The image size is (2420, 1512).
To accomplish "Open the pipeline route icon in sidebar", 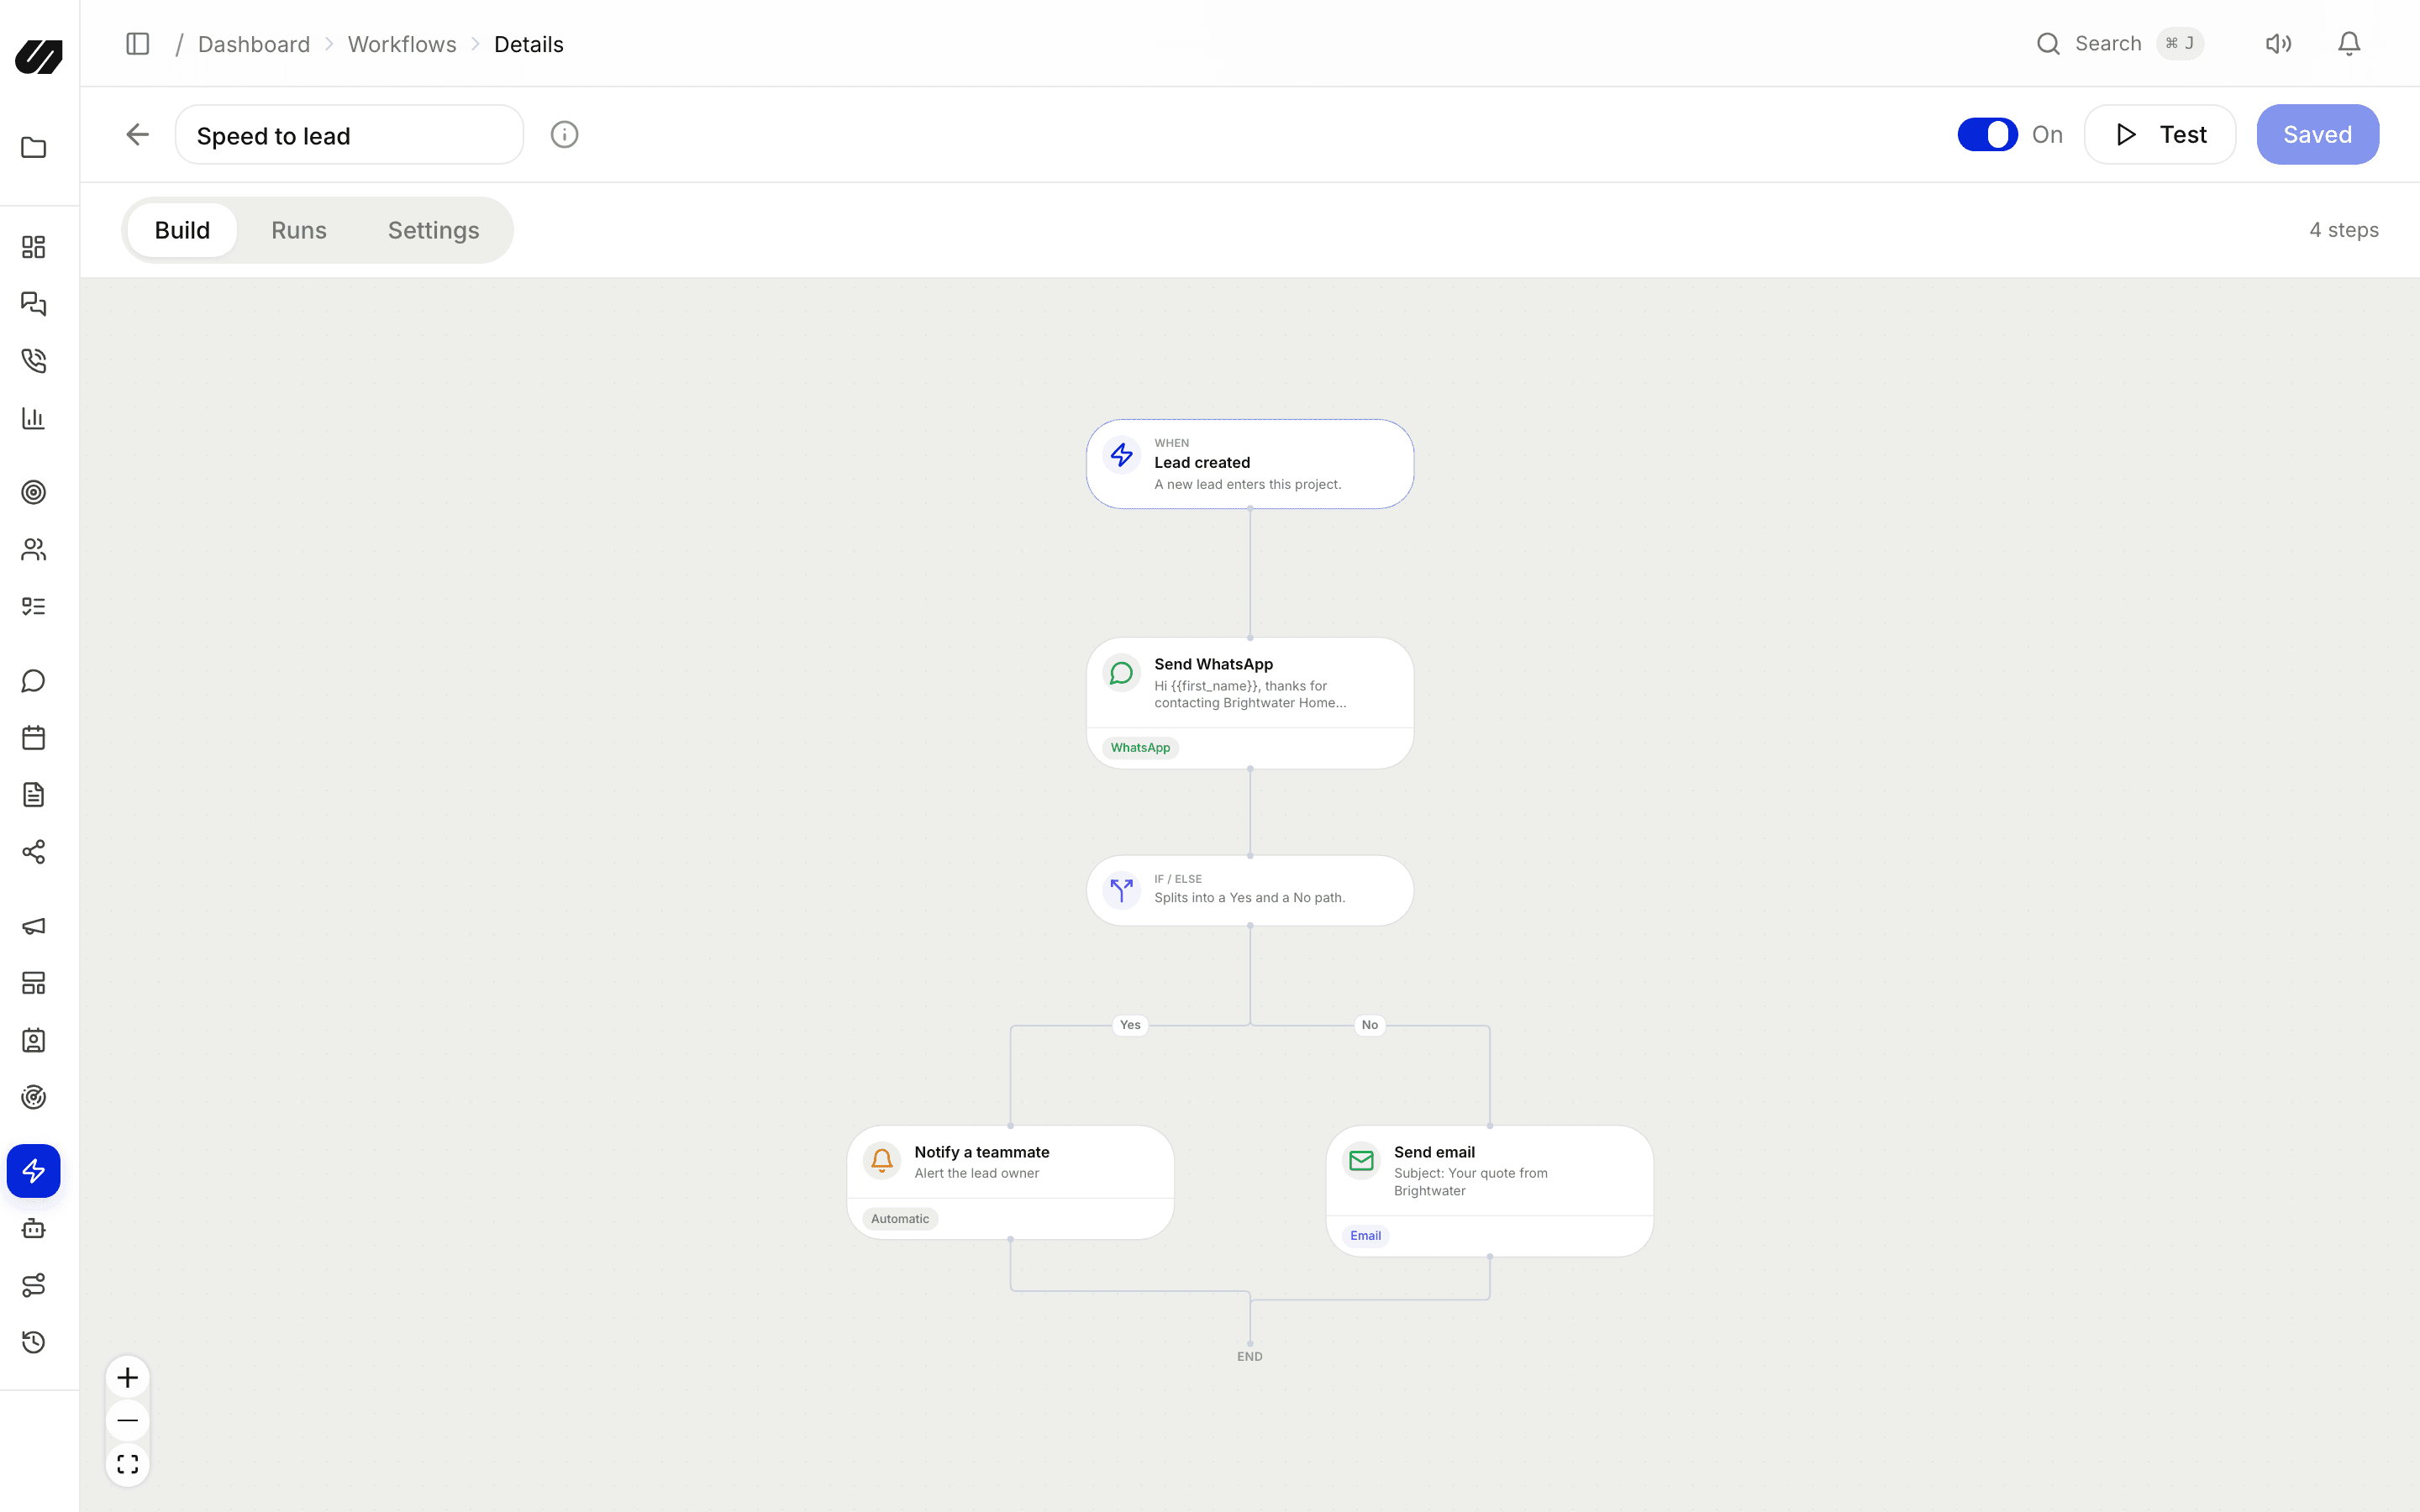I will pos(34,1285).
